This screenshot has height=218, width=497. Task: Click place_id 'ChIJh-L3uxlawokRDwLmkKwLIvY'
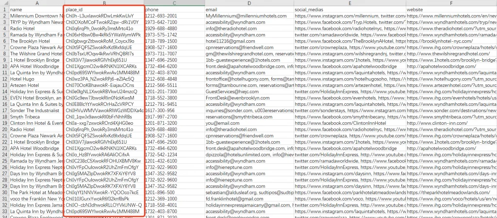(x=104, y=16)
